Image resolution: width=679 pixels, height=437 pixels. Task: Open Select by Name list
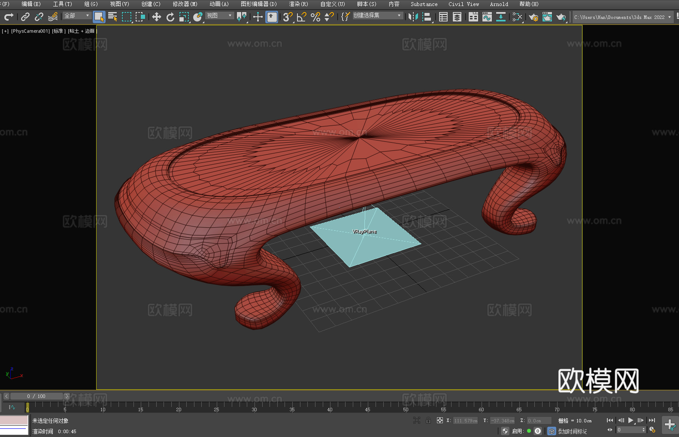click(113, 17)
